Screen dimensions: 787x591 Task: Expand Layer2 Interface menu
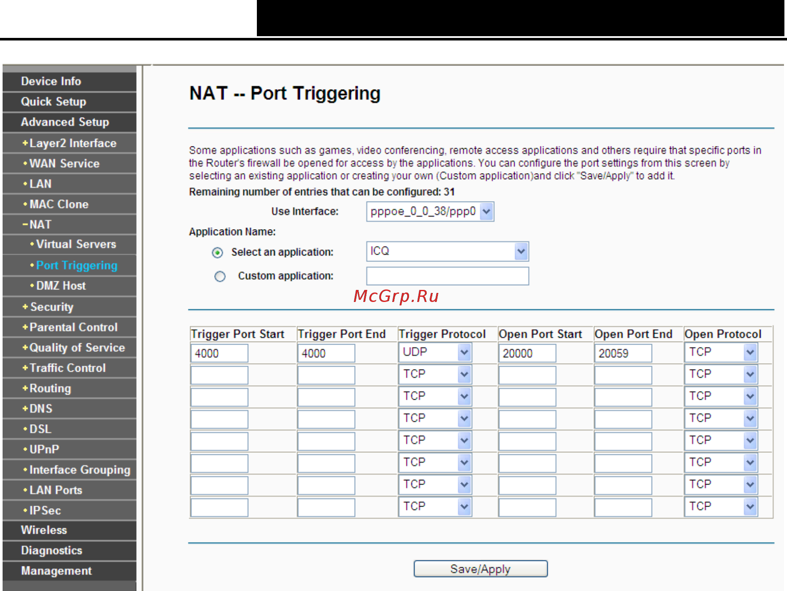click(69, 143)
